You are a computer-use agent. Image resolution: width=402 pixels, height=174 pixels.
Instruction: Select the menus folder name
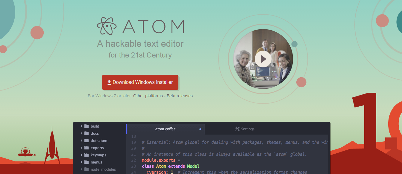point(96,162)
